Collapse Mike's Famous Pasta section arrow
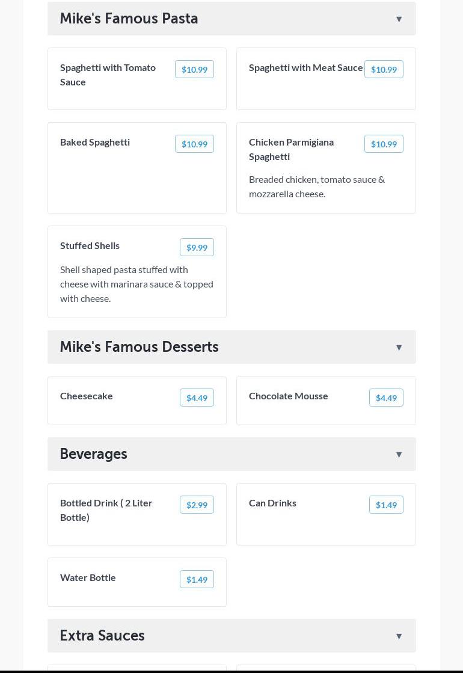The height and width of the screenshot is (673, 463). pyautogui.click(x=399, y=19)
